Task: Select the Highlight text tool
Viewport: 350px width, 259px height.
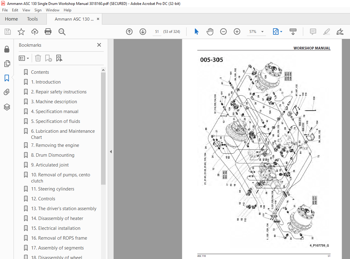Action: pos(326,32)
